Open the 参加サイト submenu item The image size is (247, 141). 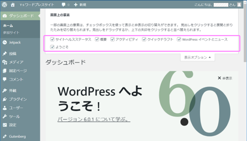(11, 33)
